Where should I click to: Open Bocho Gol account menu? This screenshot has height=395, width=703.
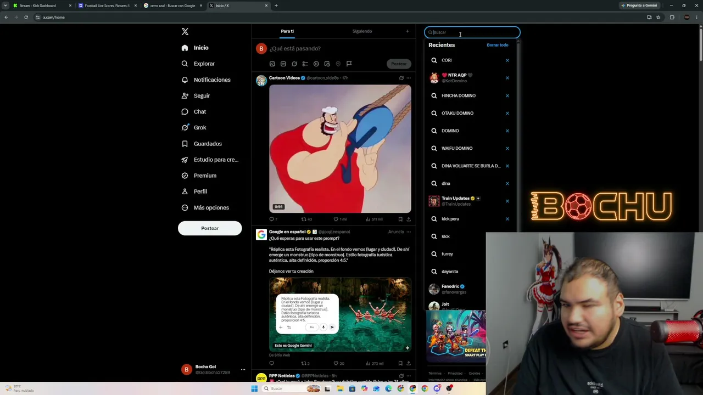213,369
